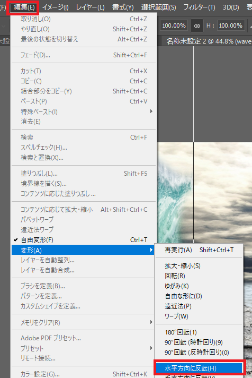Open the 編集(E) menu
Screen dimensions: 252x378
click(x=24, y=7)
